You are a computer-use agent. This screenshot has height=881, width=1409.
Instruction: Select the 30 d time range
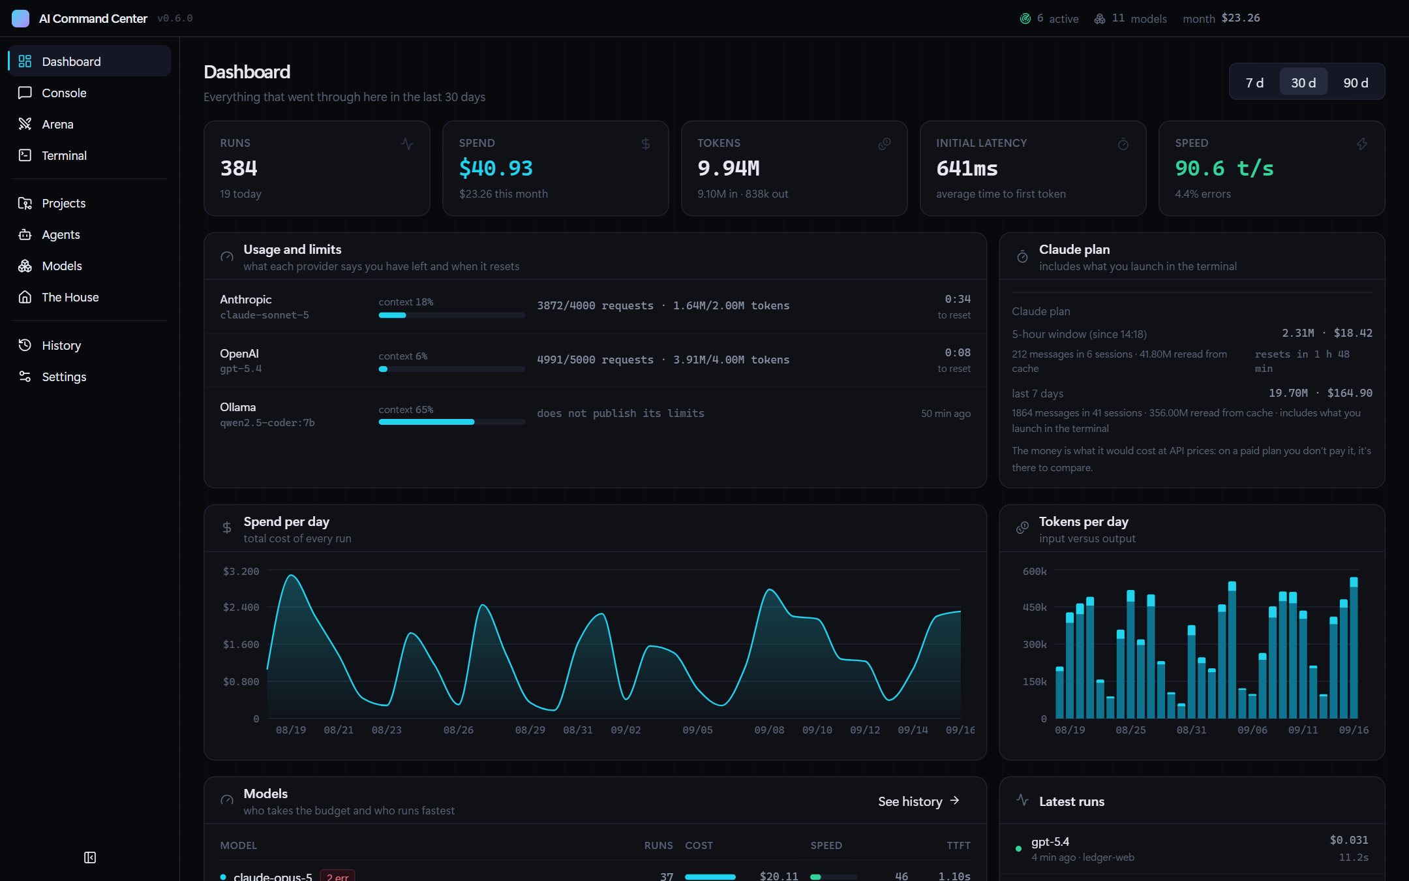[1303, 83]
